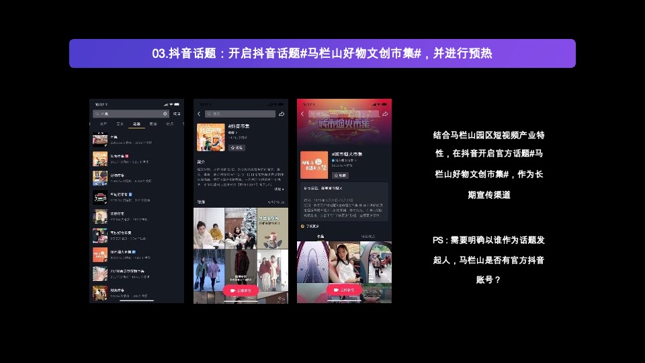Expand the 简介 description with 展开
Screen dimensions: 645x363
(279, 190)
